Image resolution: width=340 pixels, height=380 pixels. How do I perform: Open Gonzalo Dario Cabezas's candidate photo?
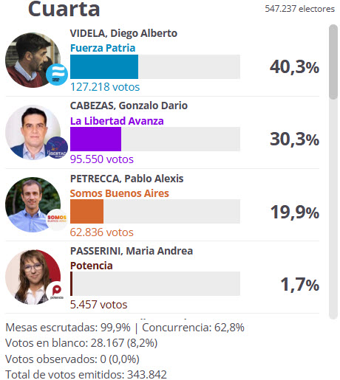(x=33, y=132)
